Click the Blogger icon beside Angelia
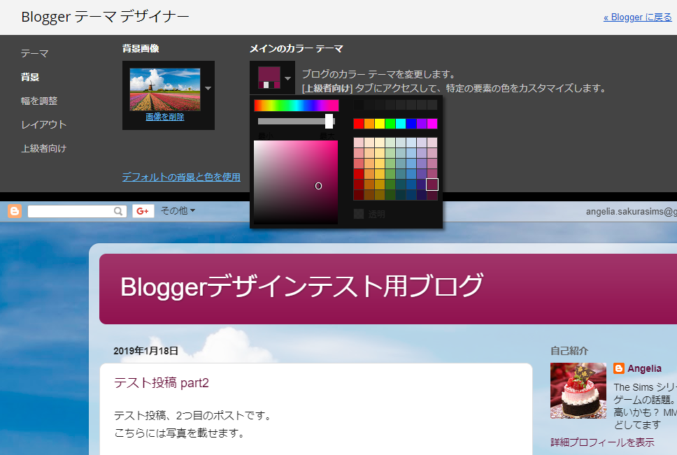The image size is (677, 455). coord(619,368)
